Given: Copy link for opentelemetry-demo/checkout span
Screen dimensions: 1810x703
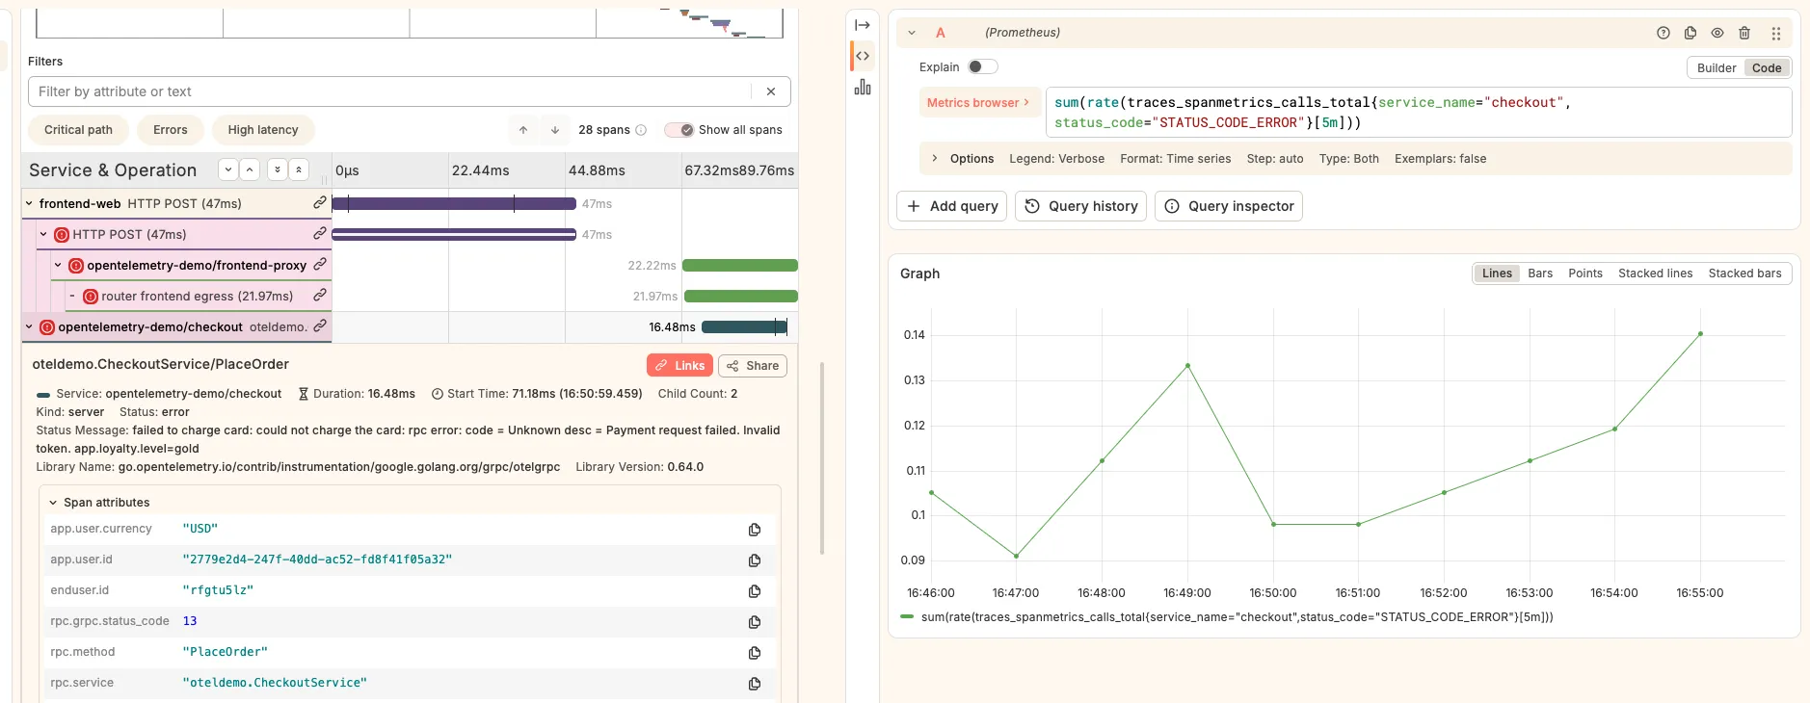Looking at the screenshot, I should pos(319,326).
